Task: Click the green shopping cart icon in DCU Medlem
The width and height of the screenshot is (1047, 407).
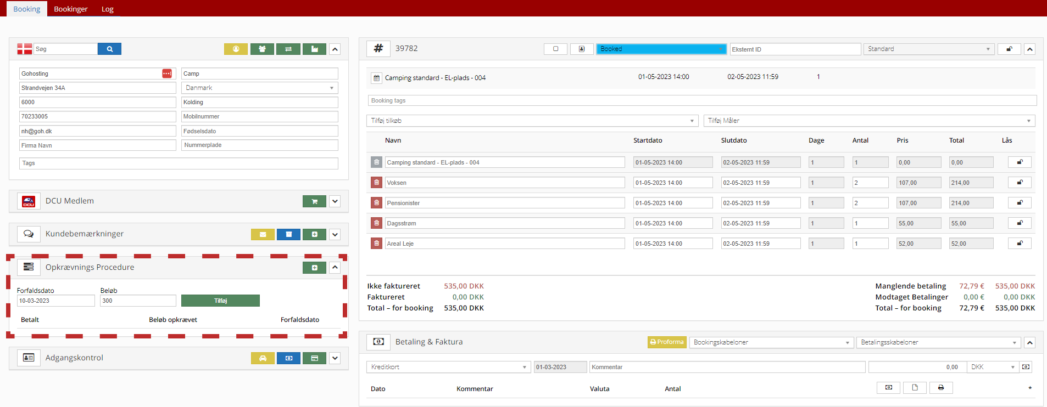Action: (314, 201)
